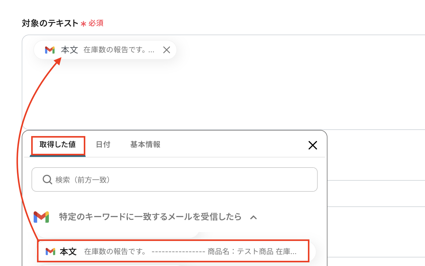This screenshot has height=266, width=425.
Task: Select the 基本情報 tab
Action: [x=145, y=145]
